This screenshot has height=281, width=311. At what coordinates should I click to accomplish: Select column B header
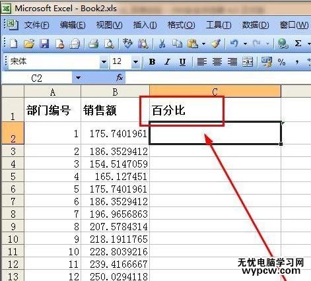coord(115,92)
